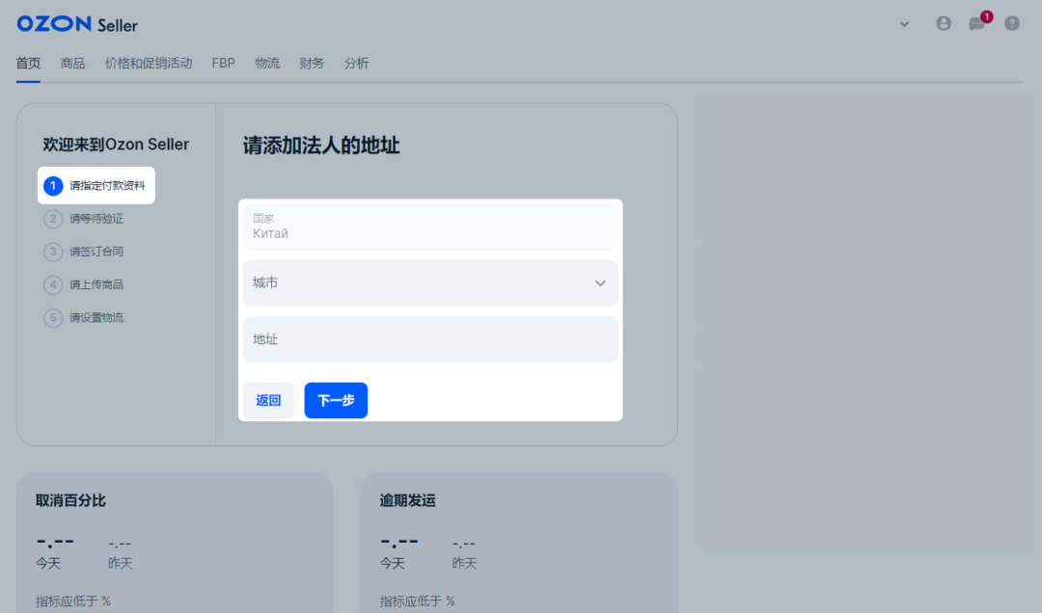Click the 取消百分比 card title
1042x613 pixels.
pos(70,501)
